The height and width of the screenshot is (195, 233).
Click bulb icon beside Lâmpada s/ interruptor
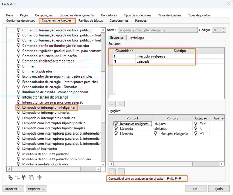point(18,148)
